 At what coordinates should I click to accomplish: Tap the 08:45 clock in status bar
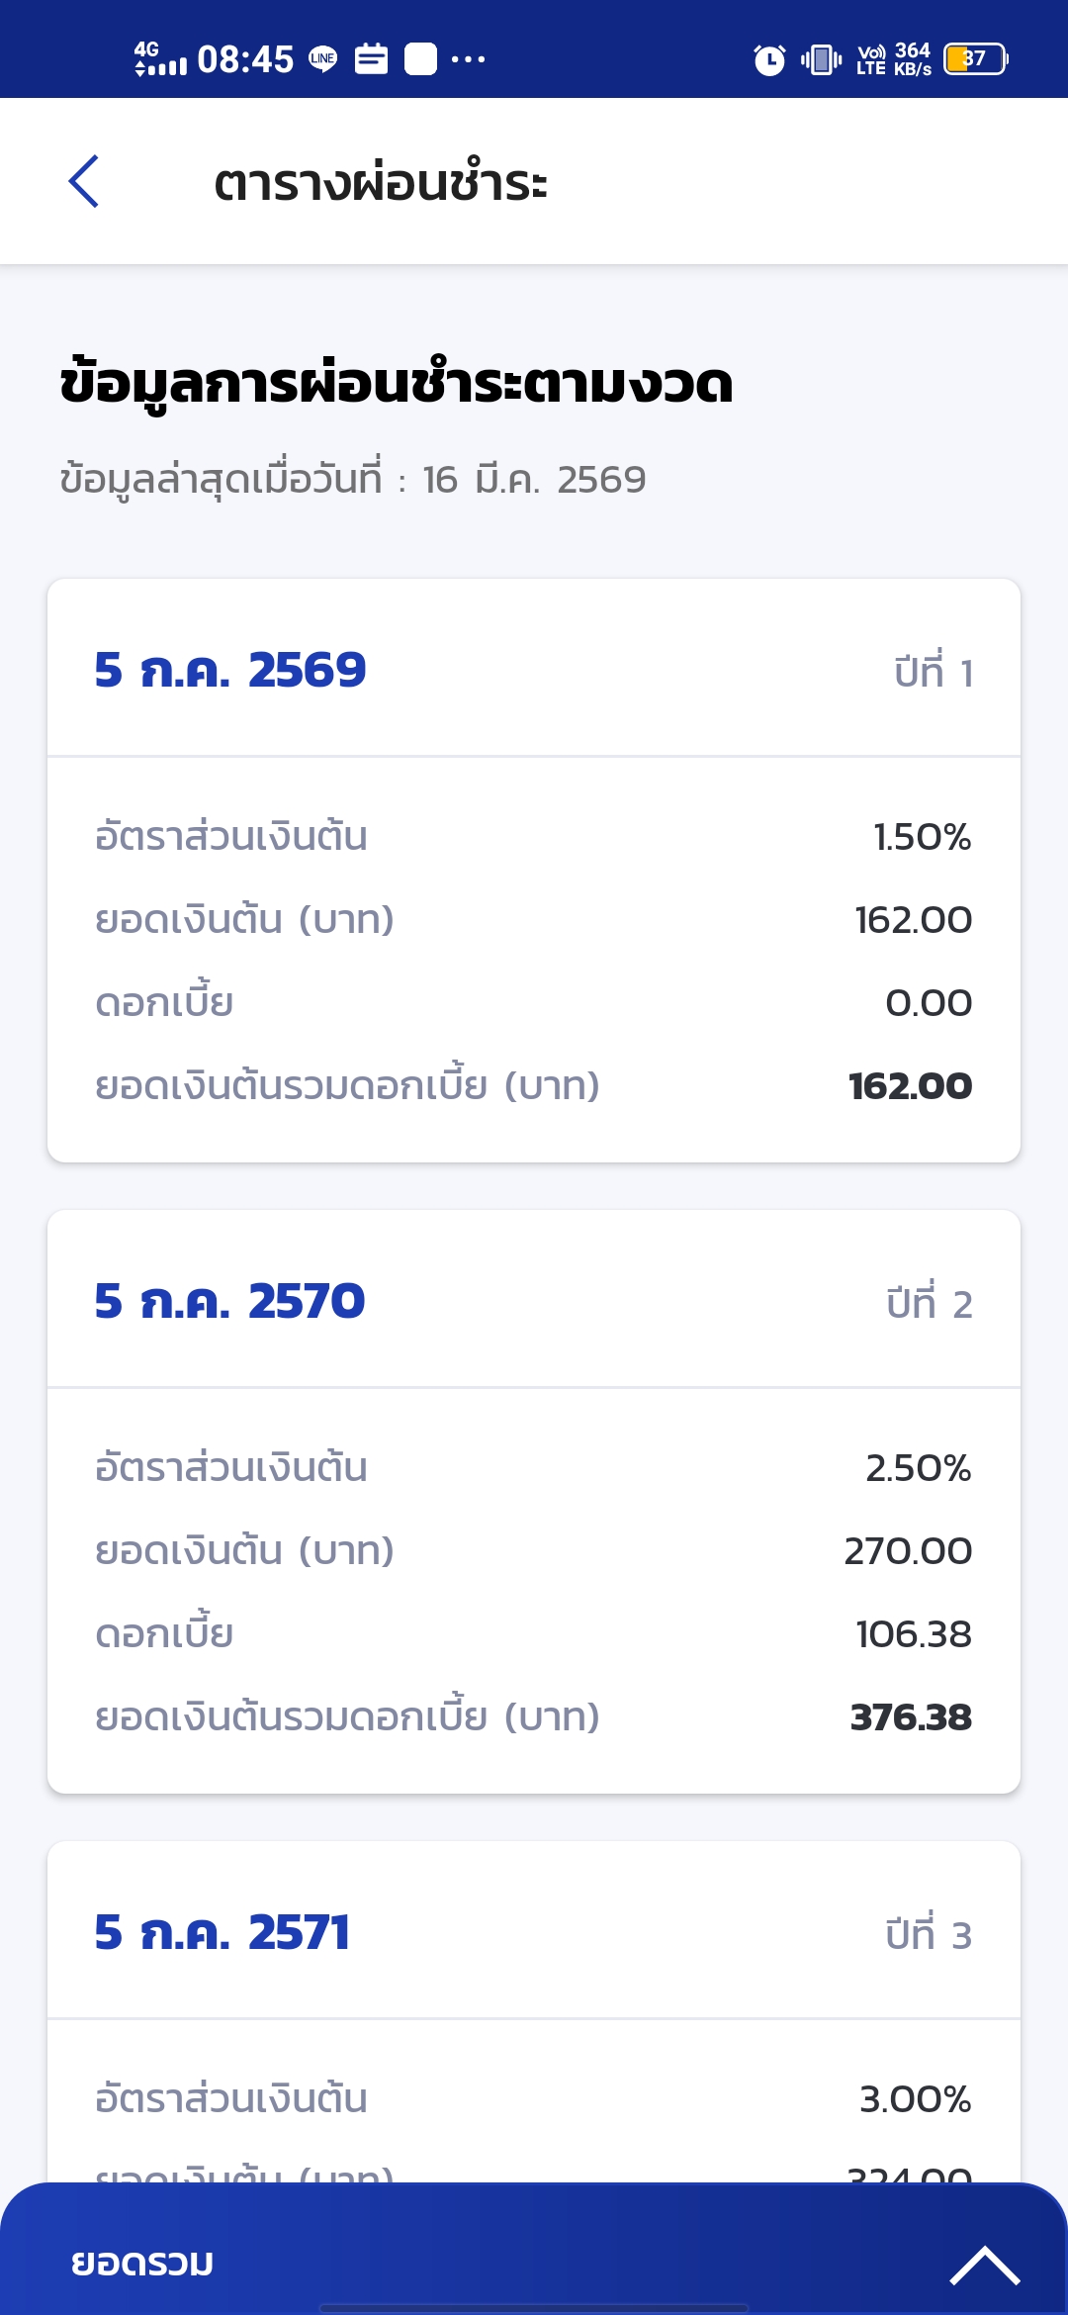pos(245,59)
